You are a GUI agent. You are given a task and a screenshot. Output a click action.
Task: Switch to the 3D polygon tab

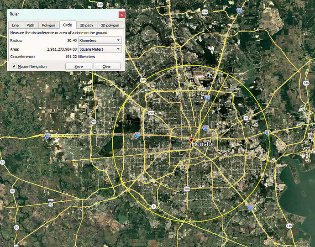110,25
